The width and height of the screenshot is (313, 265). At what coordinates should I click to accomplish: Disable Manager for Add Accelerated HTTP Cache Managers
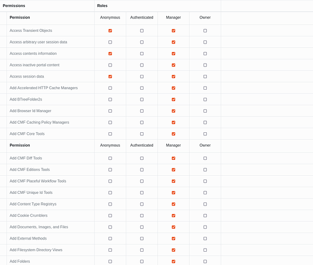point(173,88)
